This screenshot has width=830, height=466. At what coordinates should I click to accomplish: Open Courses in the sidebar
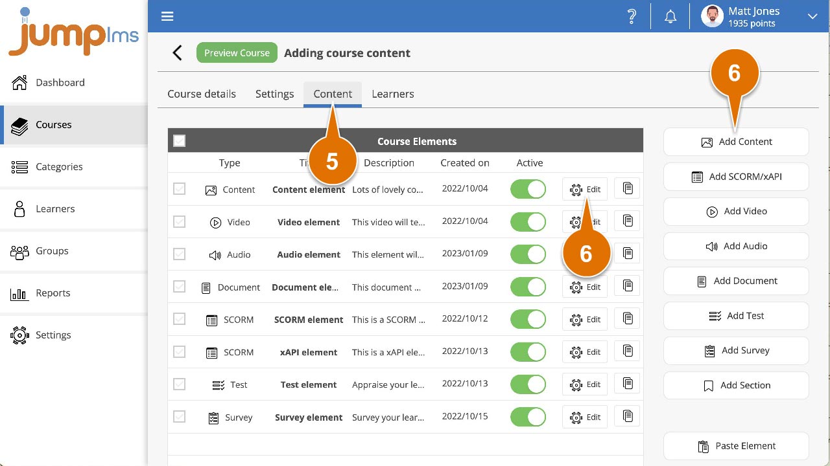point(74,124)
